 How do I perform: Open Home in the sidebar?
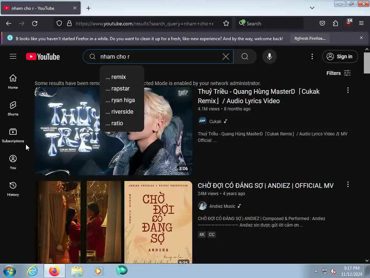tap(13, 82)
